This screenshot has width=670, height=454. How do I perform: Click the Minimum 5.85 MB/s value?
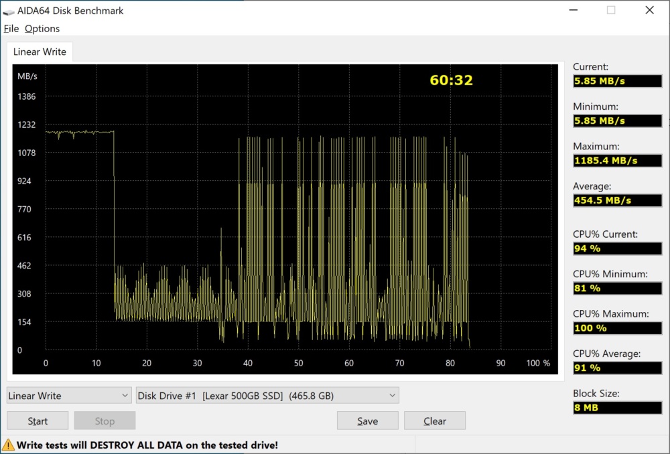click(617, 121)
